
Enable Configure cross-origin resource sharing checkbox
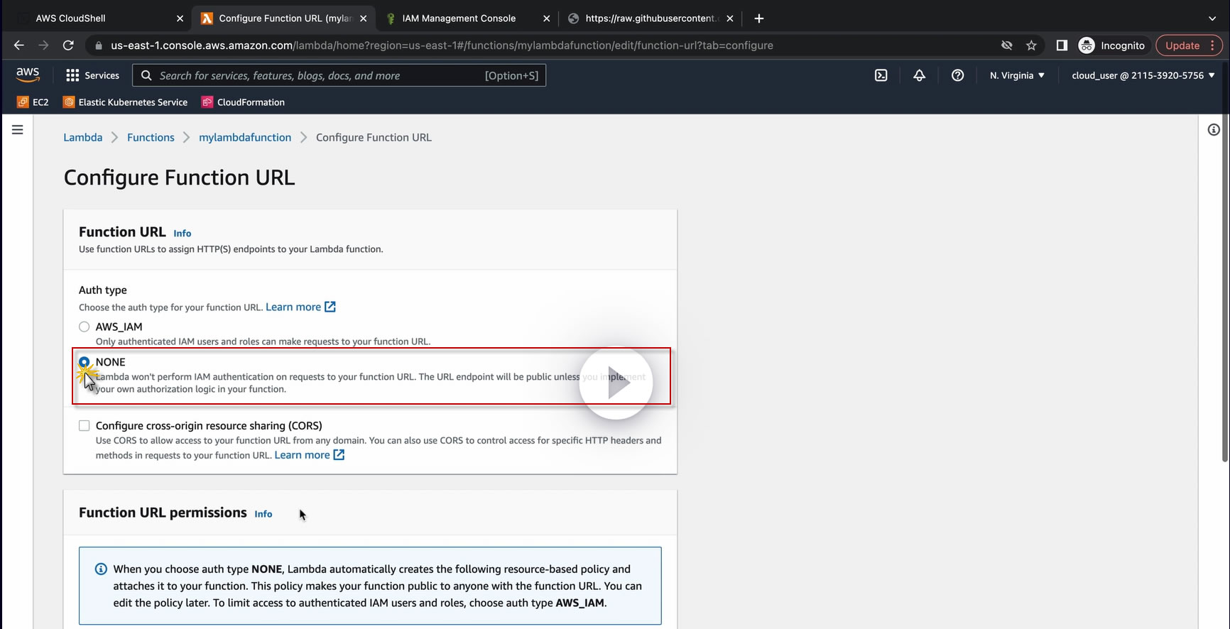point(85,426)
